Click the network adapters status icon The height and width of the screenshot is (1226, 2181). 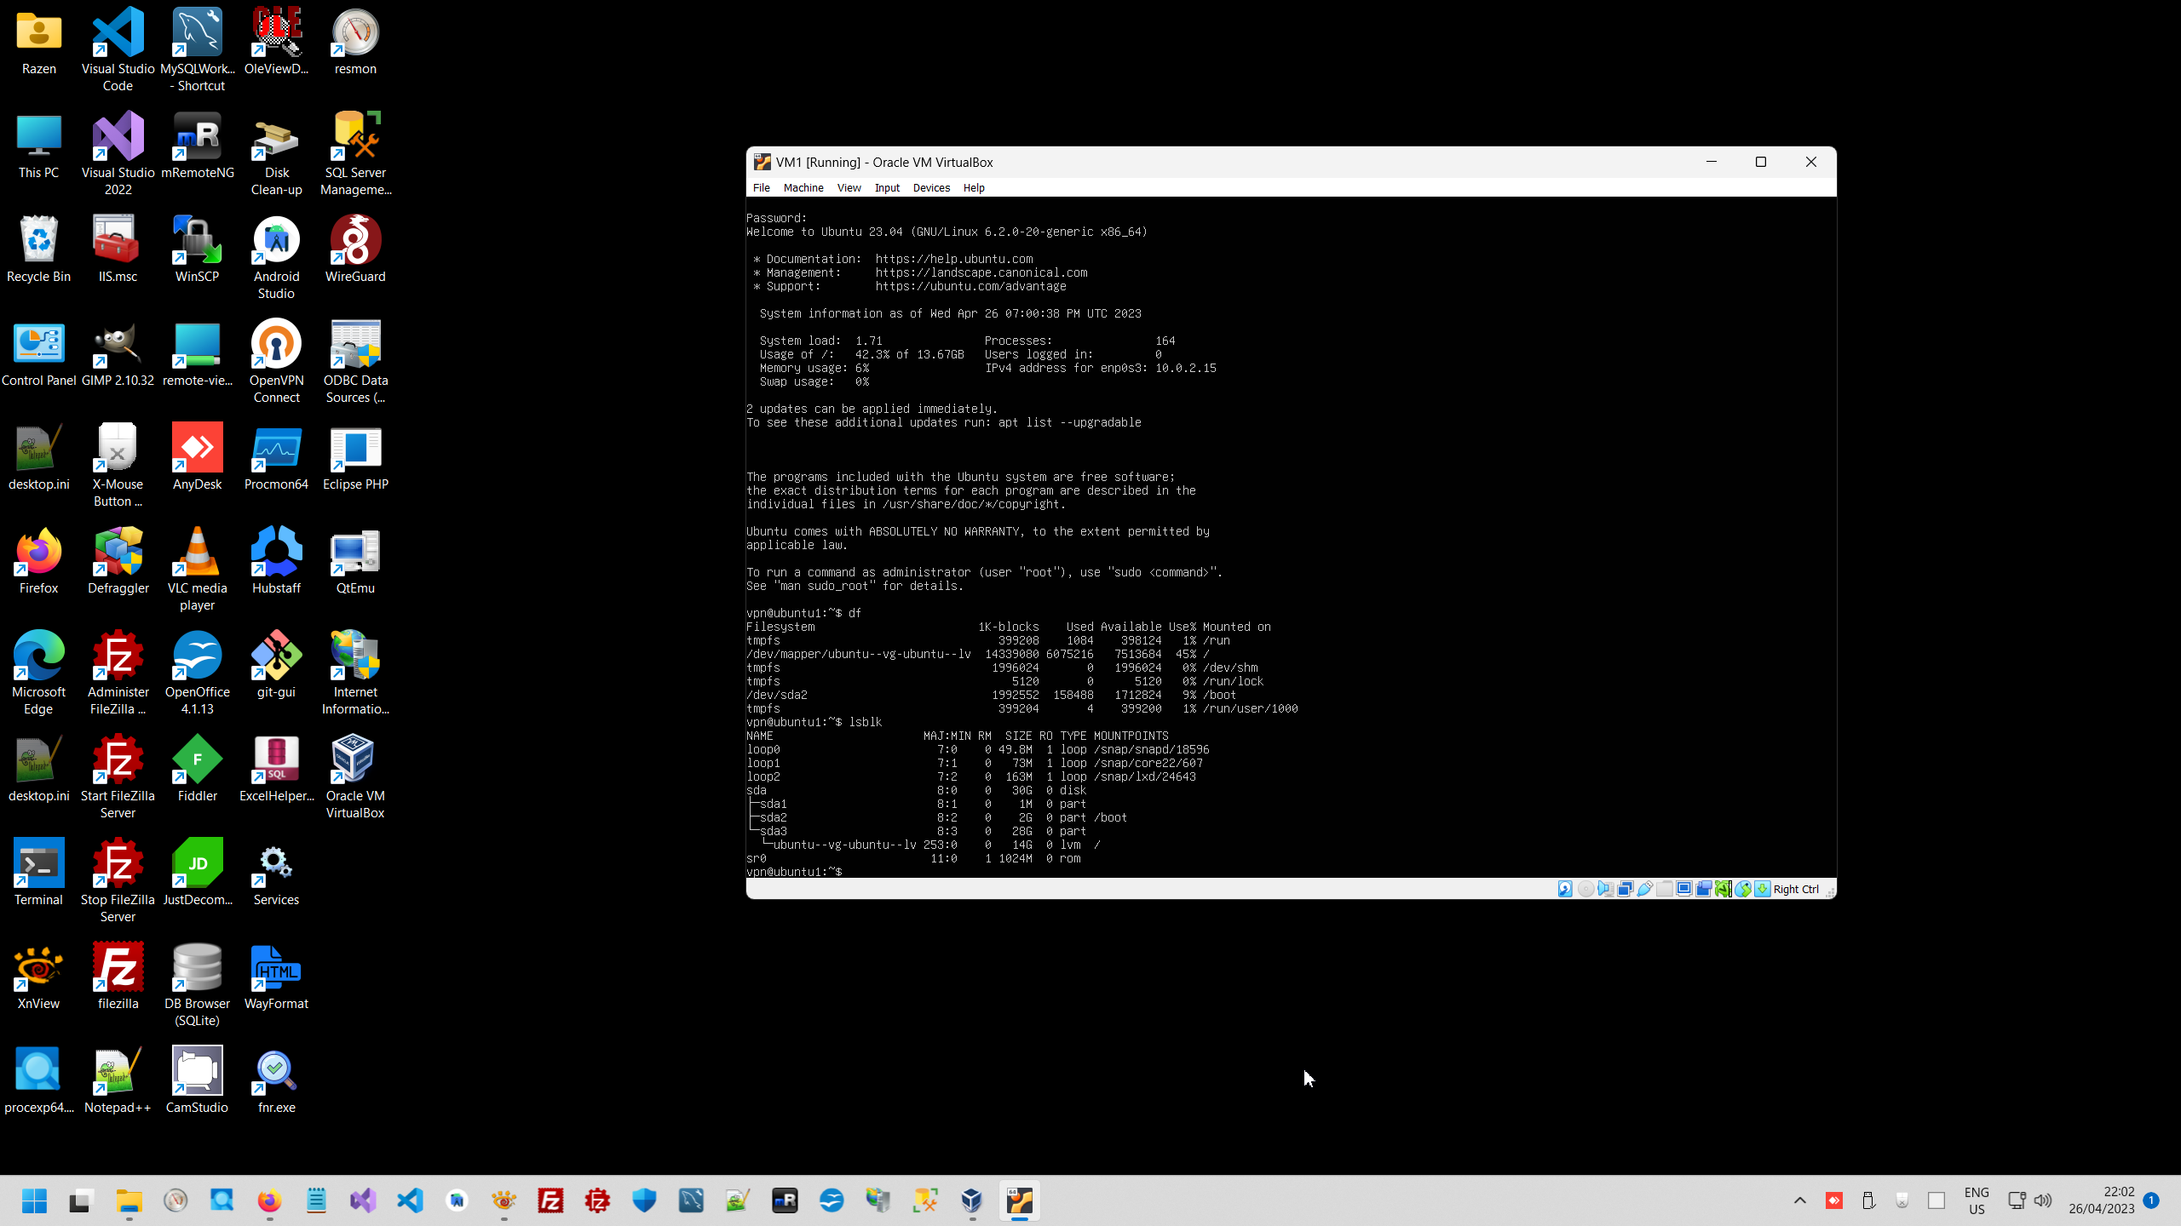coord(1626,889)
